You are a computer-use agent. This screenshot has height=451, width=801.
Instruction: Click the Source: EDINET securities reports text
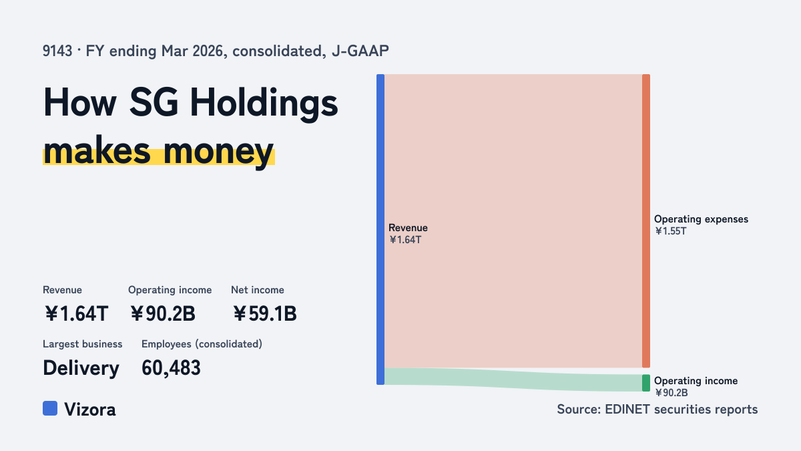click(x=657, y=409)
